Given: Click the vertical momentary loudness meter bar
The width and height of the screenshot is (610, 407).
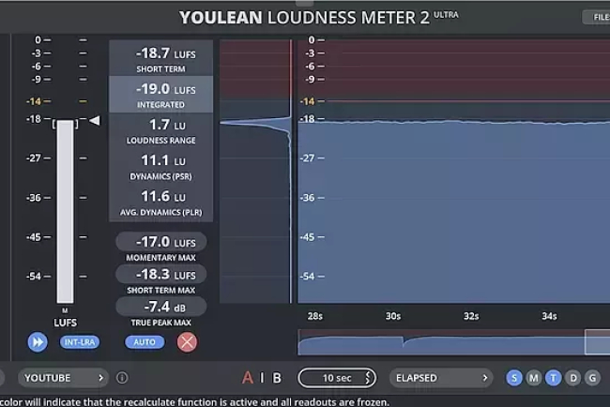Looking at the screenshot, I should [x=65, y=211].
